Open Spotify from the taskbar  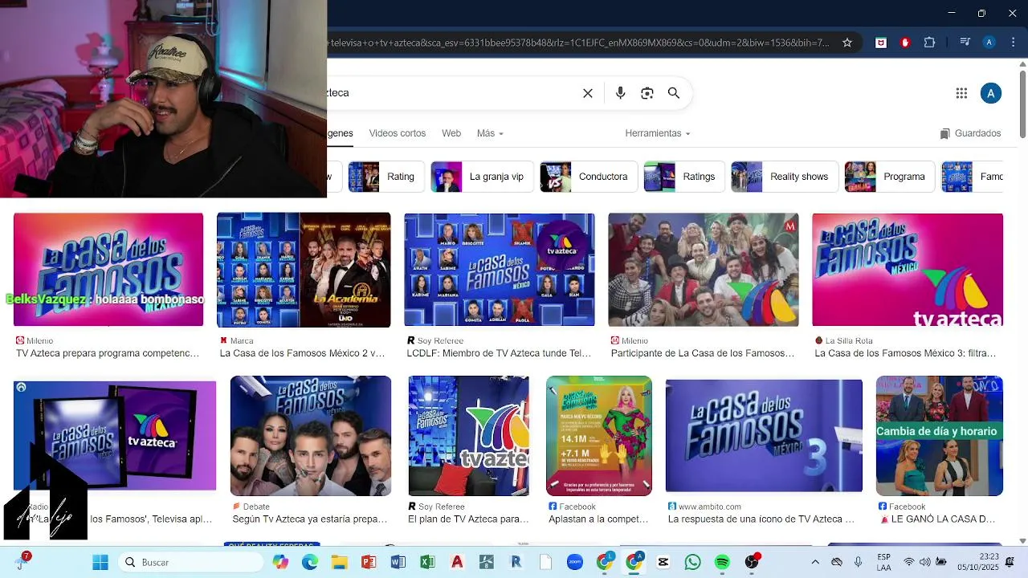coord(722,562)
